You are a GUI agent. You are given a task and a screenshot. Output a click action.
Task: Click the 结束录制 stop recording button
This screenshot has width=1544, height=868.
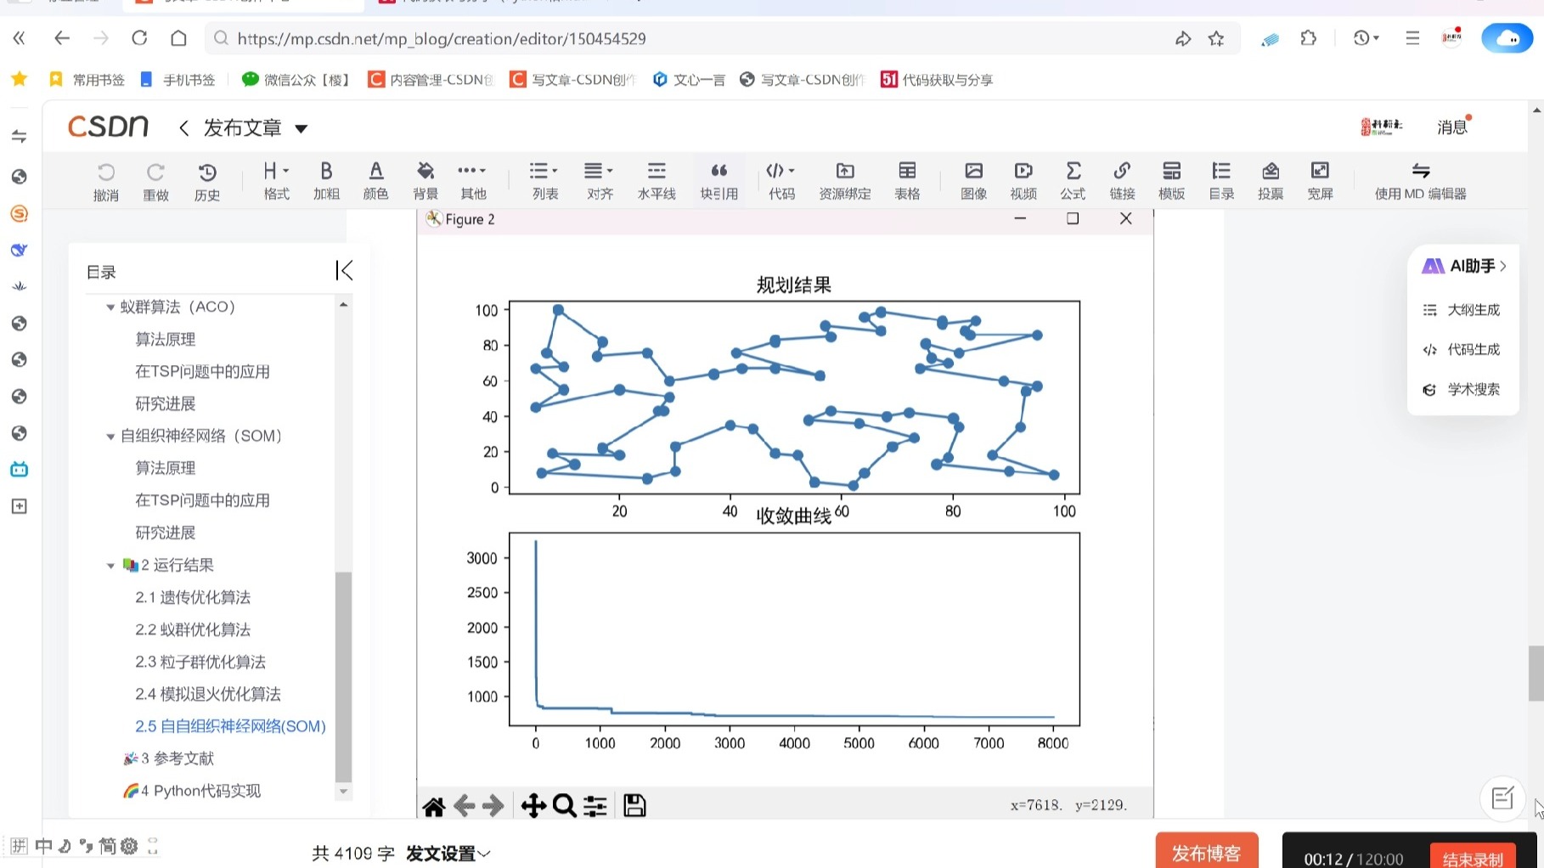pyautogui.click(x=1473, y=859)
